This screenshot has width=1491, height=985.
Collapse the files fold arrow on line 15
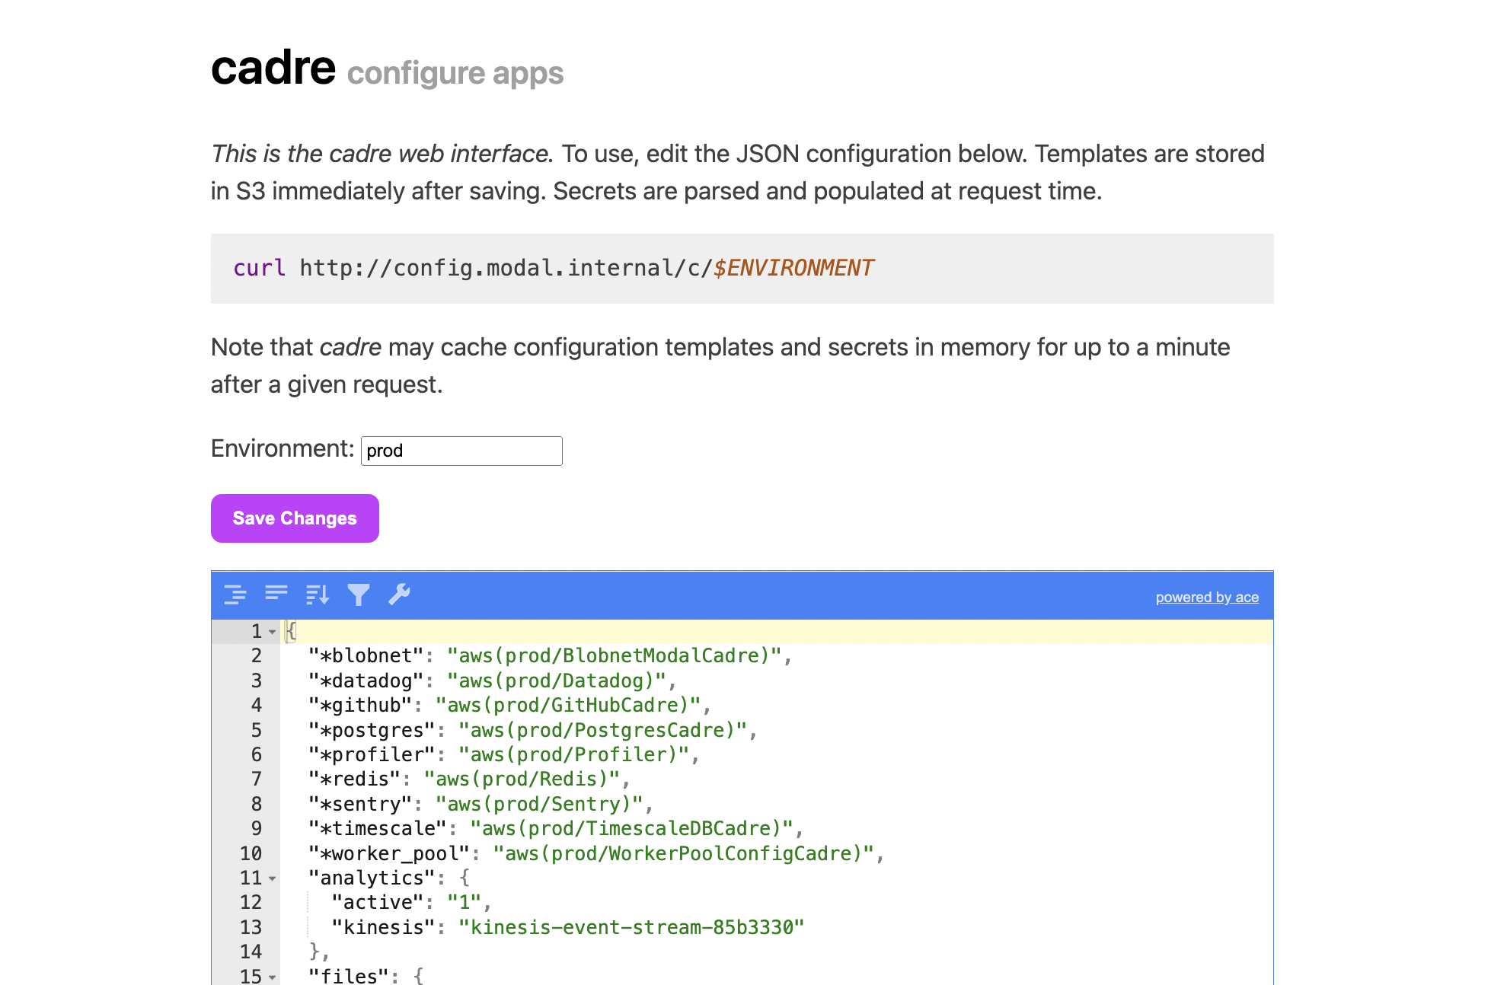(272, 977)
